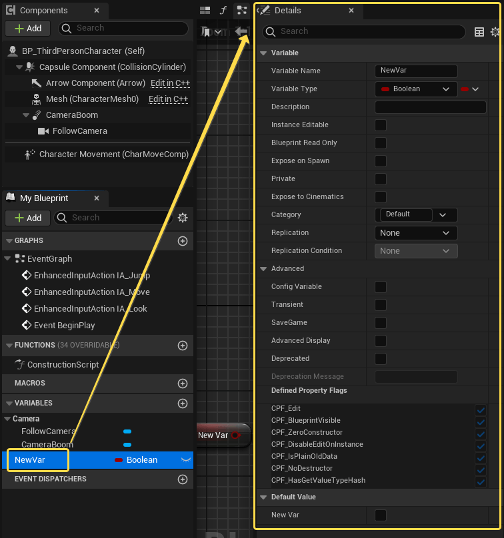This screenshot has width=504, height=538.
Task: Select the Arrow Component icon
Action: click(x=36, y=83)
